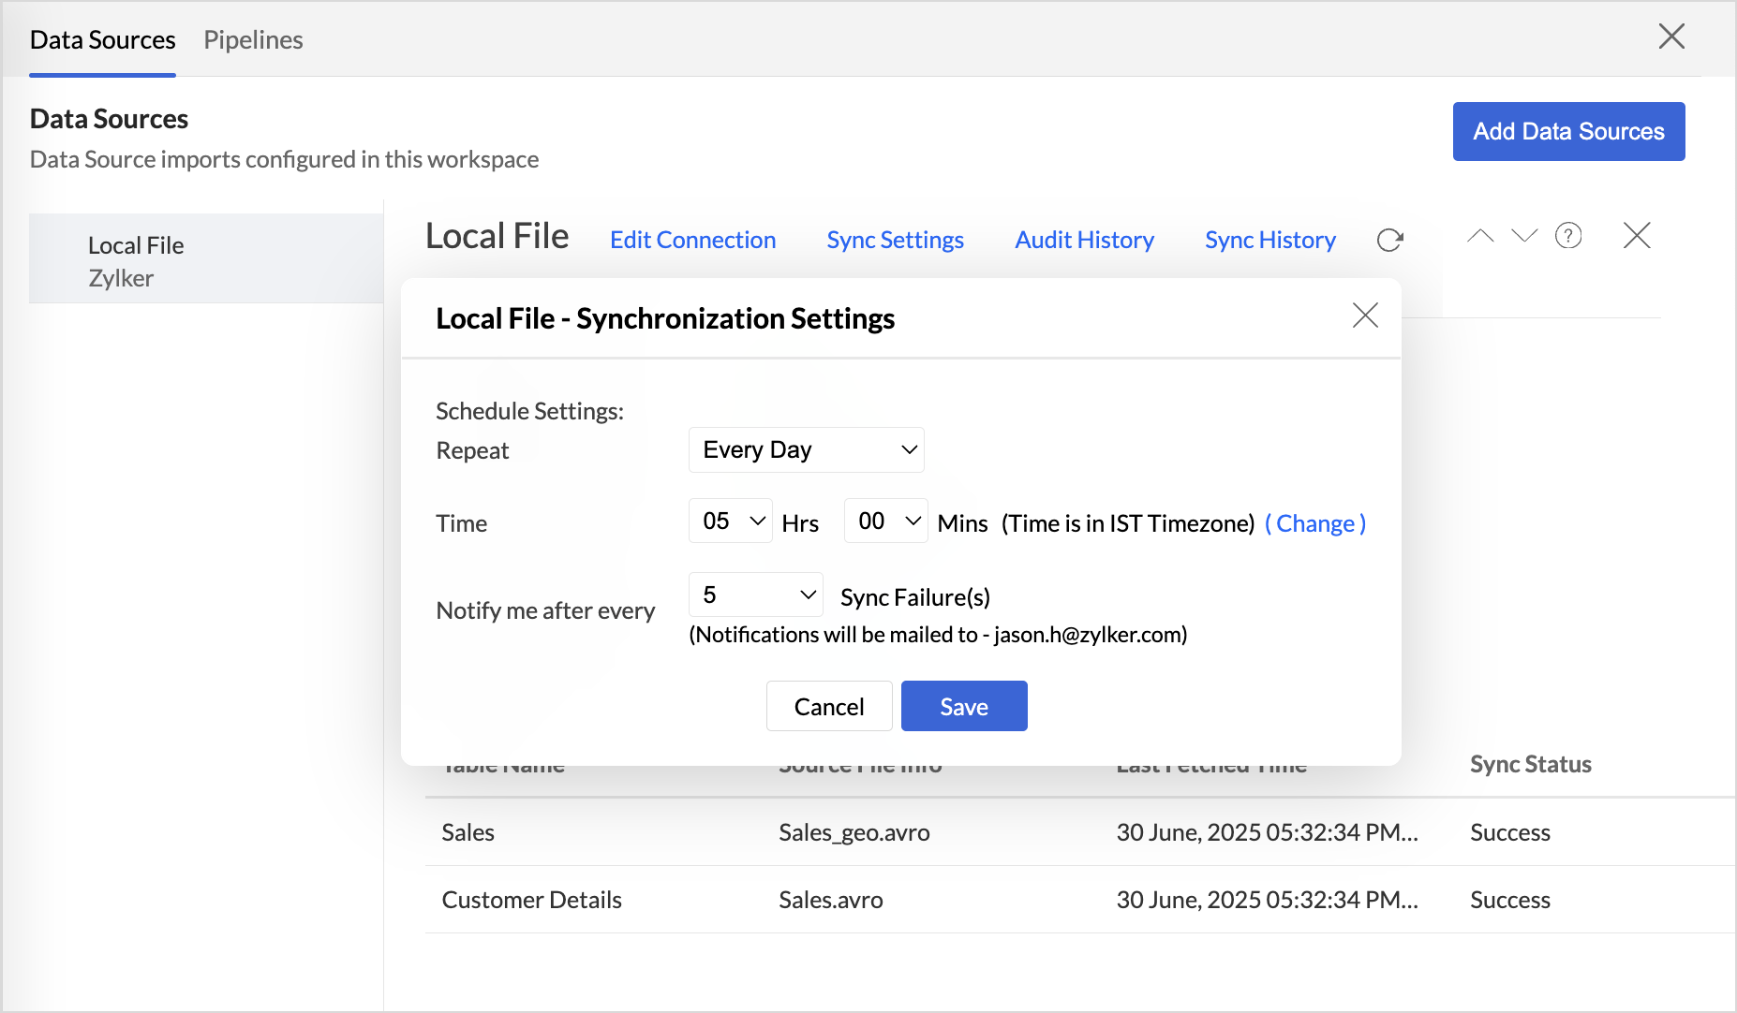Viewport: 1737px width, 1013px height.
Task: Close the Local File details panel
Action: tap(1636, 236)
